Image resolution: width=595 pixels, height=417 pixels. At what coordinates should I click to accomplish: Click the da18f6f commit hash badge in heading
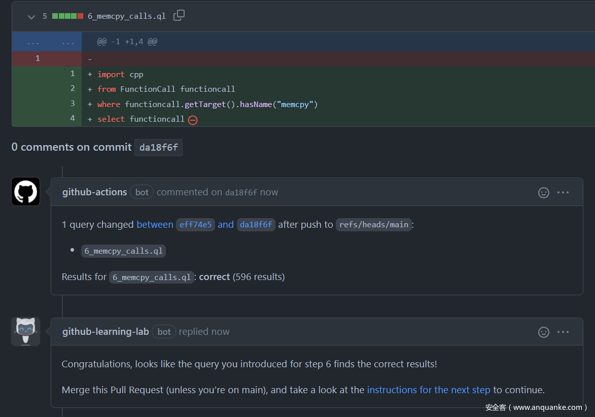[x=158, y=148]
